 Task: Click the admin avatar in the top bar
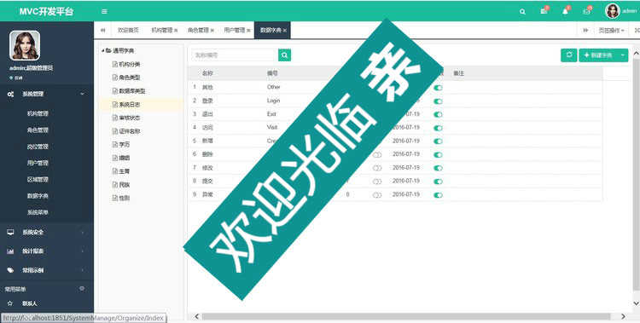point(613,11)
